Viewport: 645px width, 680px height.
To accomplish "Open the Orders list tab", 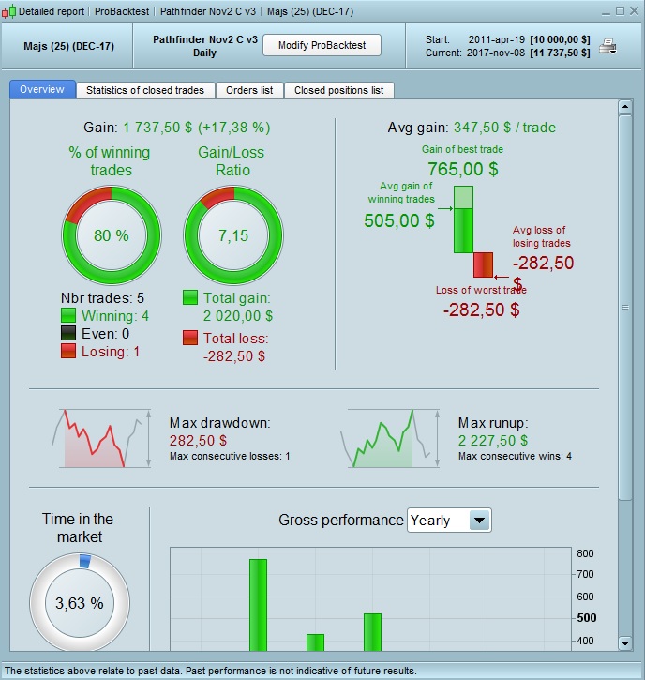I will coord(249,90).
